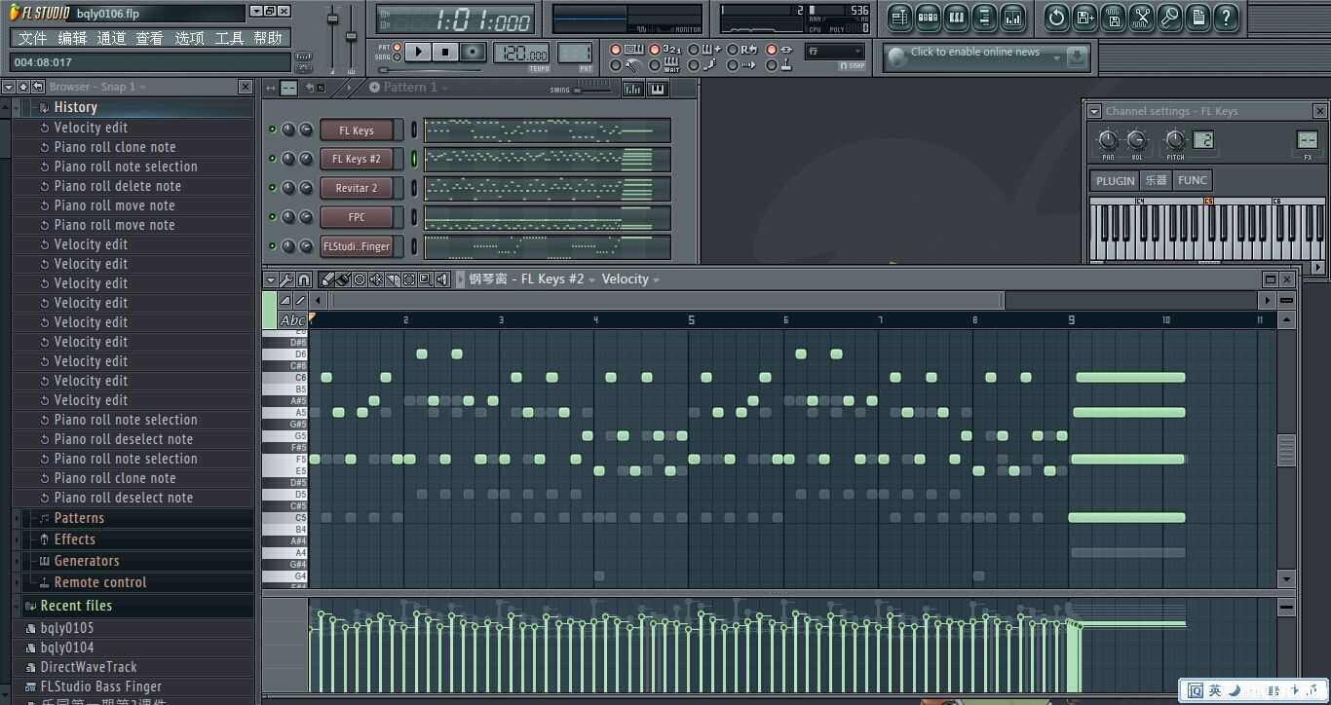Click the scissors audio editor toolbar icon
This screenshot has width=1331, height=705.
click(x=1141, y=17)
